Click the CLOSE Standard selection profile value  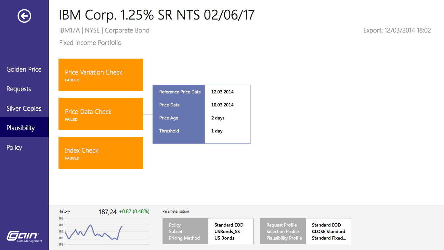tap(329, 231)
